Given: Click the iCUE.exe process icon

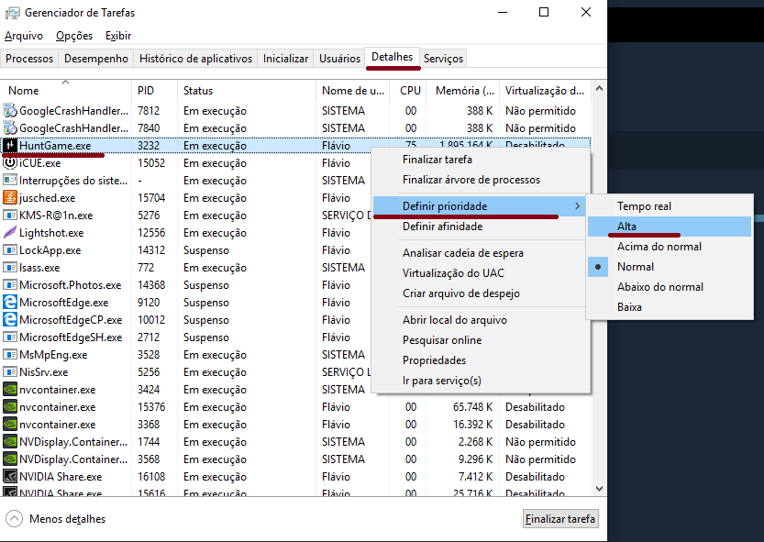Looking at the screenshot, I should pos(10,163).
